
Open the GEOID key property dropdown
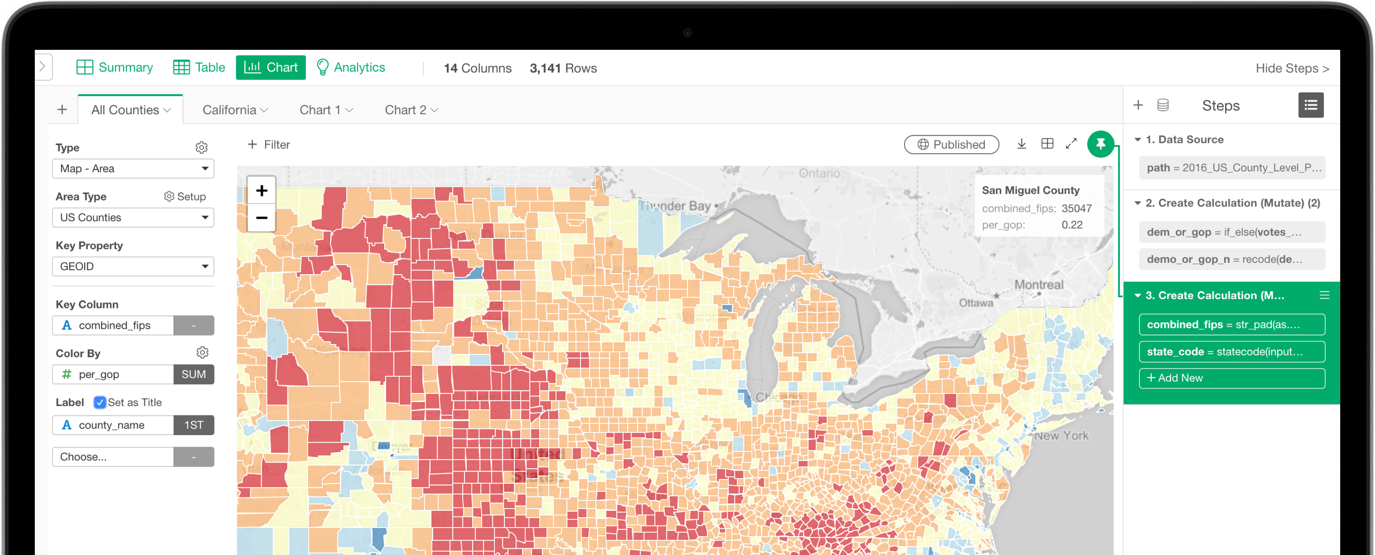[133, 266]
